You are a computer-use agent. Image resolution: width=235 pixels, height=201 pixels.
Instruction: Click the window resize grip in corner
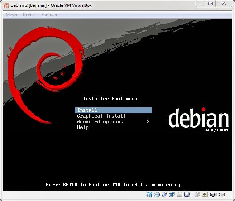[230, 196]
